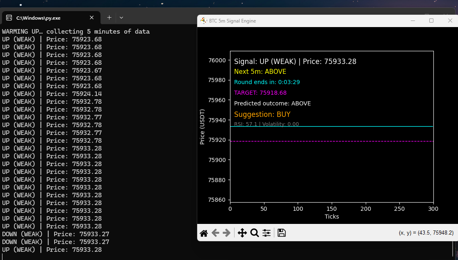Click the first 'DOWN (WEAK)' terminal line
The width and height of the screenshot is (458, 260).
point(56,234)
